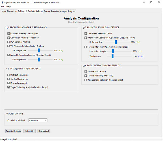Toggle Correlation Analysis & Heatmap checkbox
163x141 pixels.
pos(8,38)
